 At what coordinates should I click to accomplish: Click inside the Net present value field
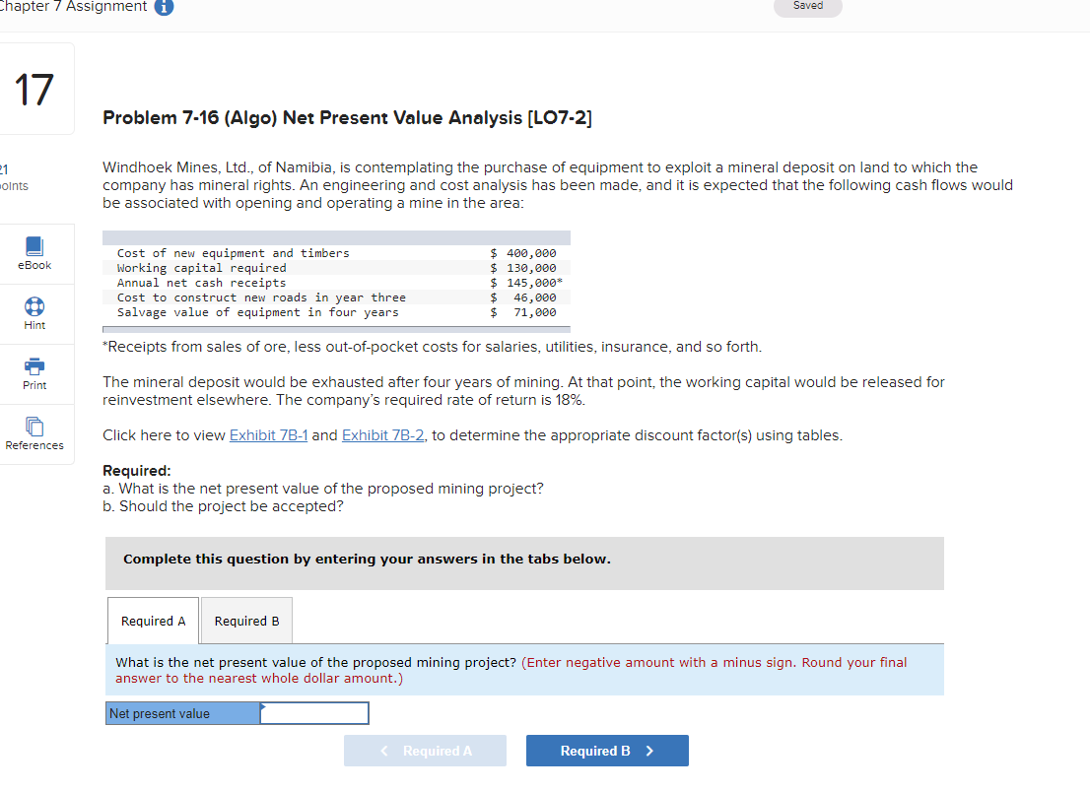313,713
